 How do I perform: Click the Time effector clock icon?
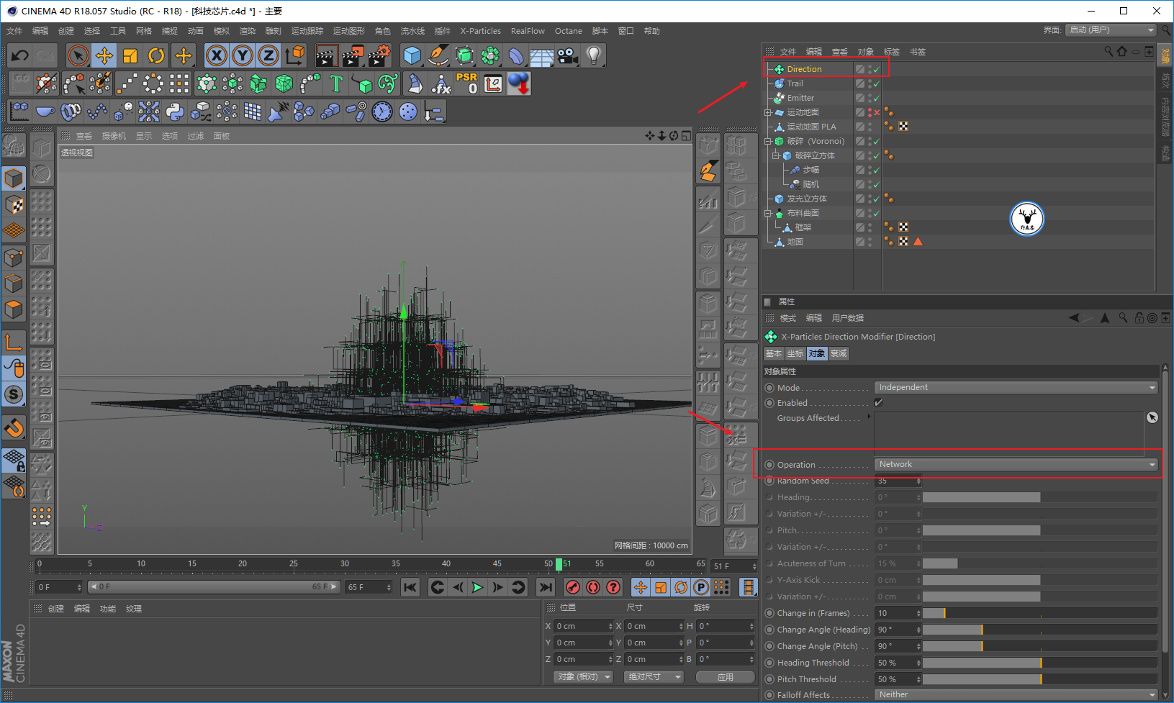tap(382, 112)
